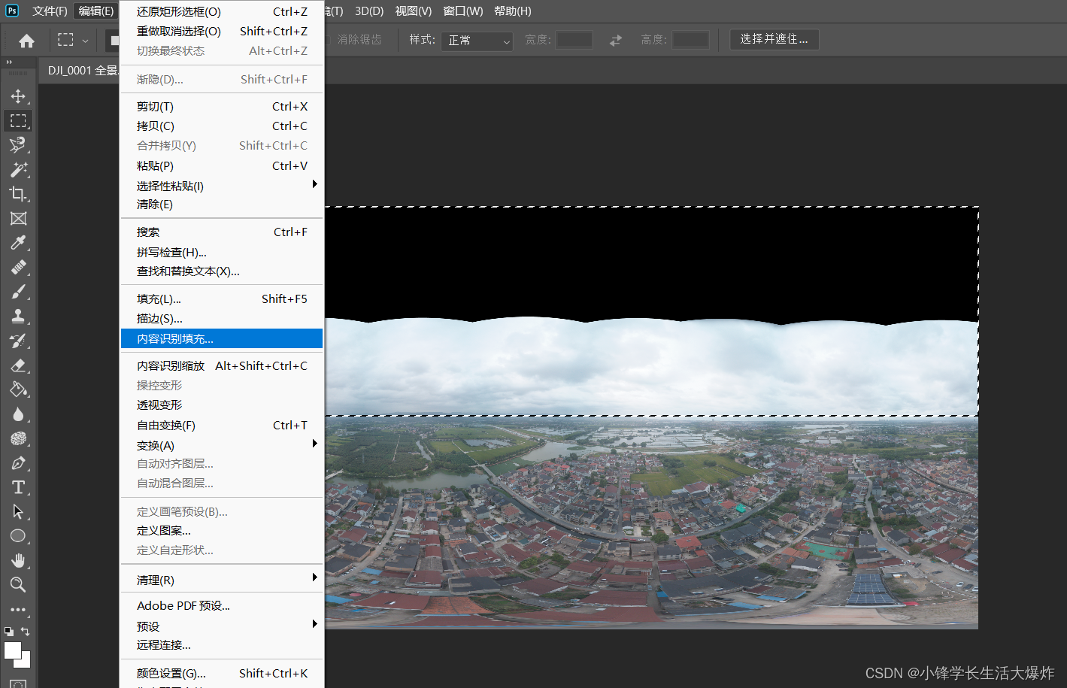Screen dimensions: 1067x688
Task: Choose 描边(S)... menu item
Action: (x=222, y=319)
